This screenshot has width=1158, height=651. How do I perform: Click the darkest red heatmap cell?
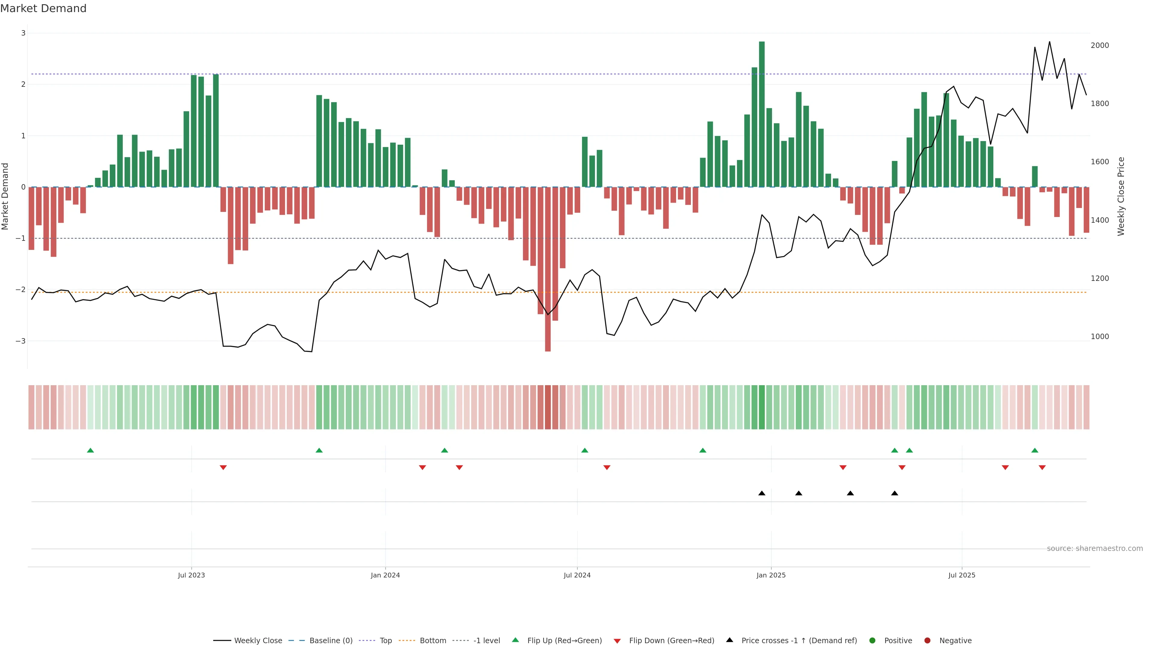[548, 407]
